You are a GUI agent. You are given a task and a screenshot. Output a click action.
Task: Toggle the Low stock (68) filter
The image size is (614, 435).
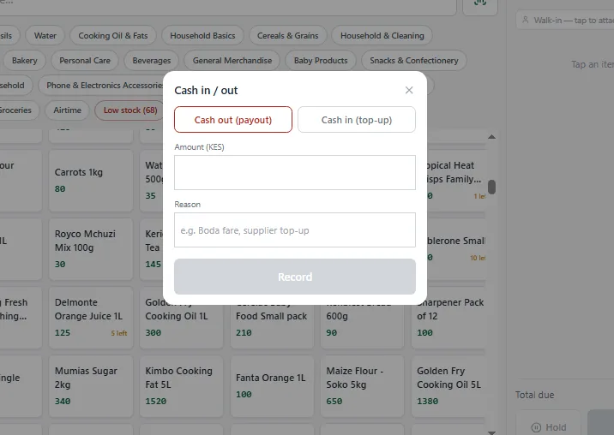[129, 110]
